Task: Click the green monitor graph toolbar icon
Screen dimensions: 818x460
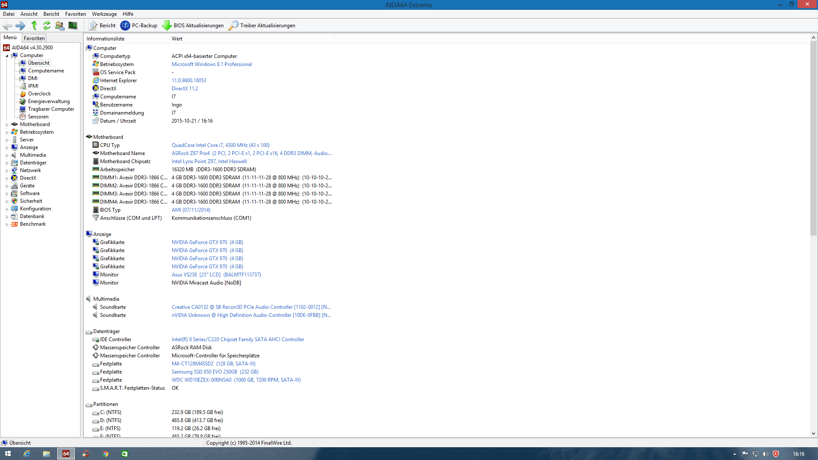Action: (73, 26)
